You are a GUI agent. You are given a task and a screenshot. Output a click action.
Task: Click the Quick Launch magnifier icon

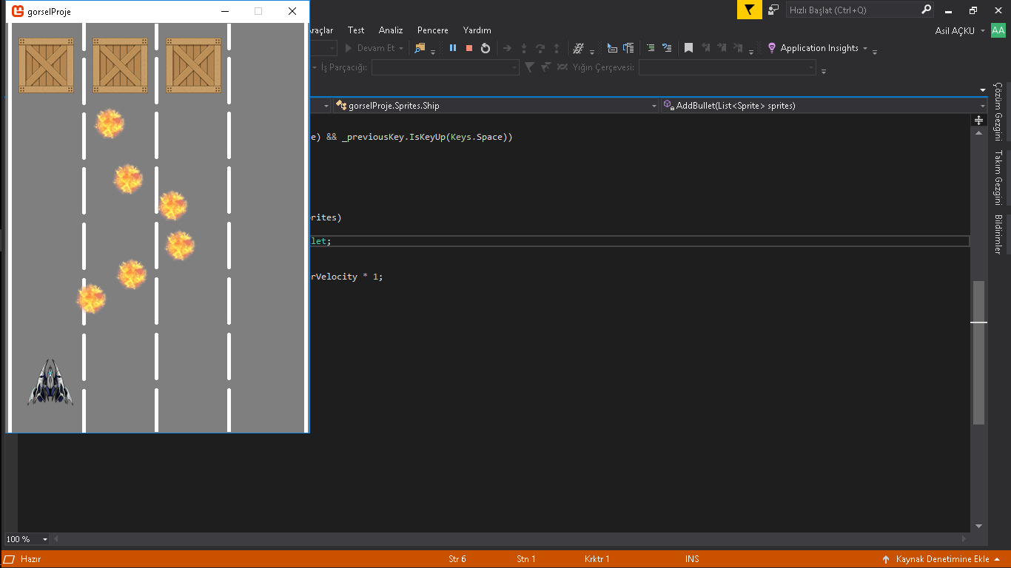point(926,10)
